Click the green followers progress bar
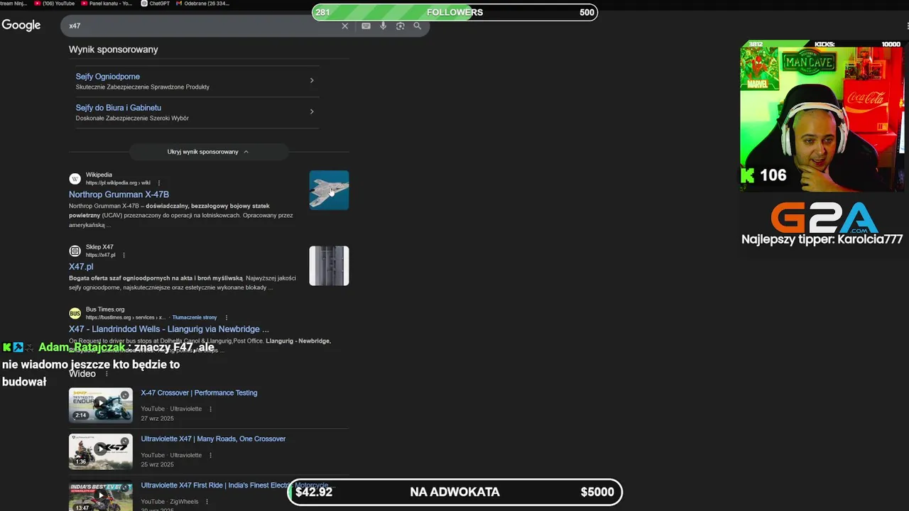This screenshot has width=909, height=511. [x=454, y=12]
